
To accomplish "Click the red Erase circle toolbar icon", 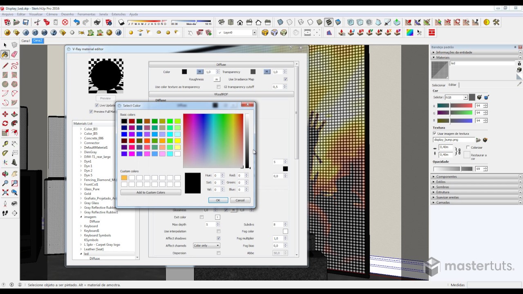I will click(x=65, y=22).
